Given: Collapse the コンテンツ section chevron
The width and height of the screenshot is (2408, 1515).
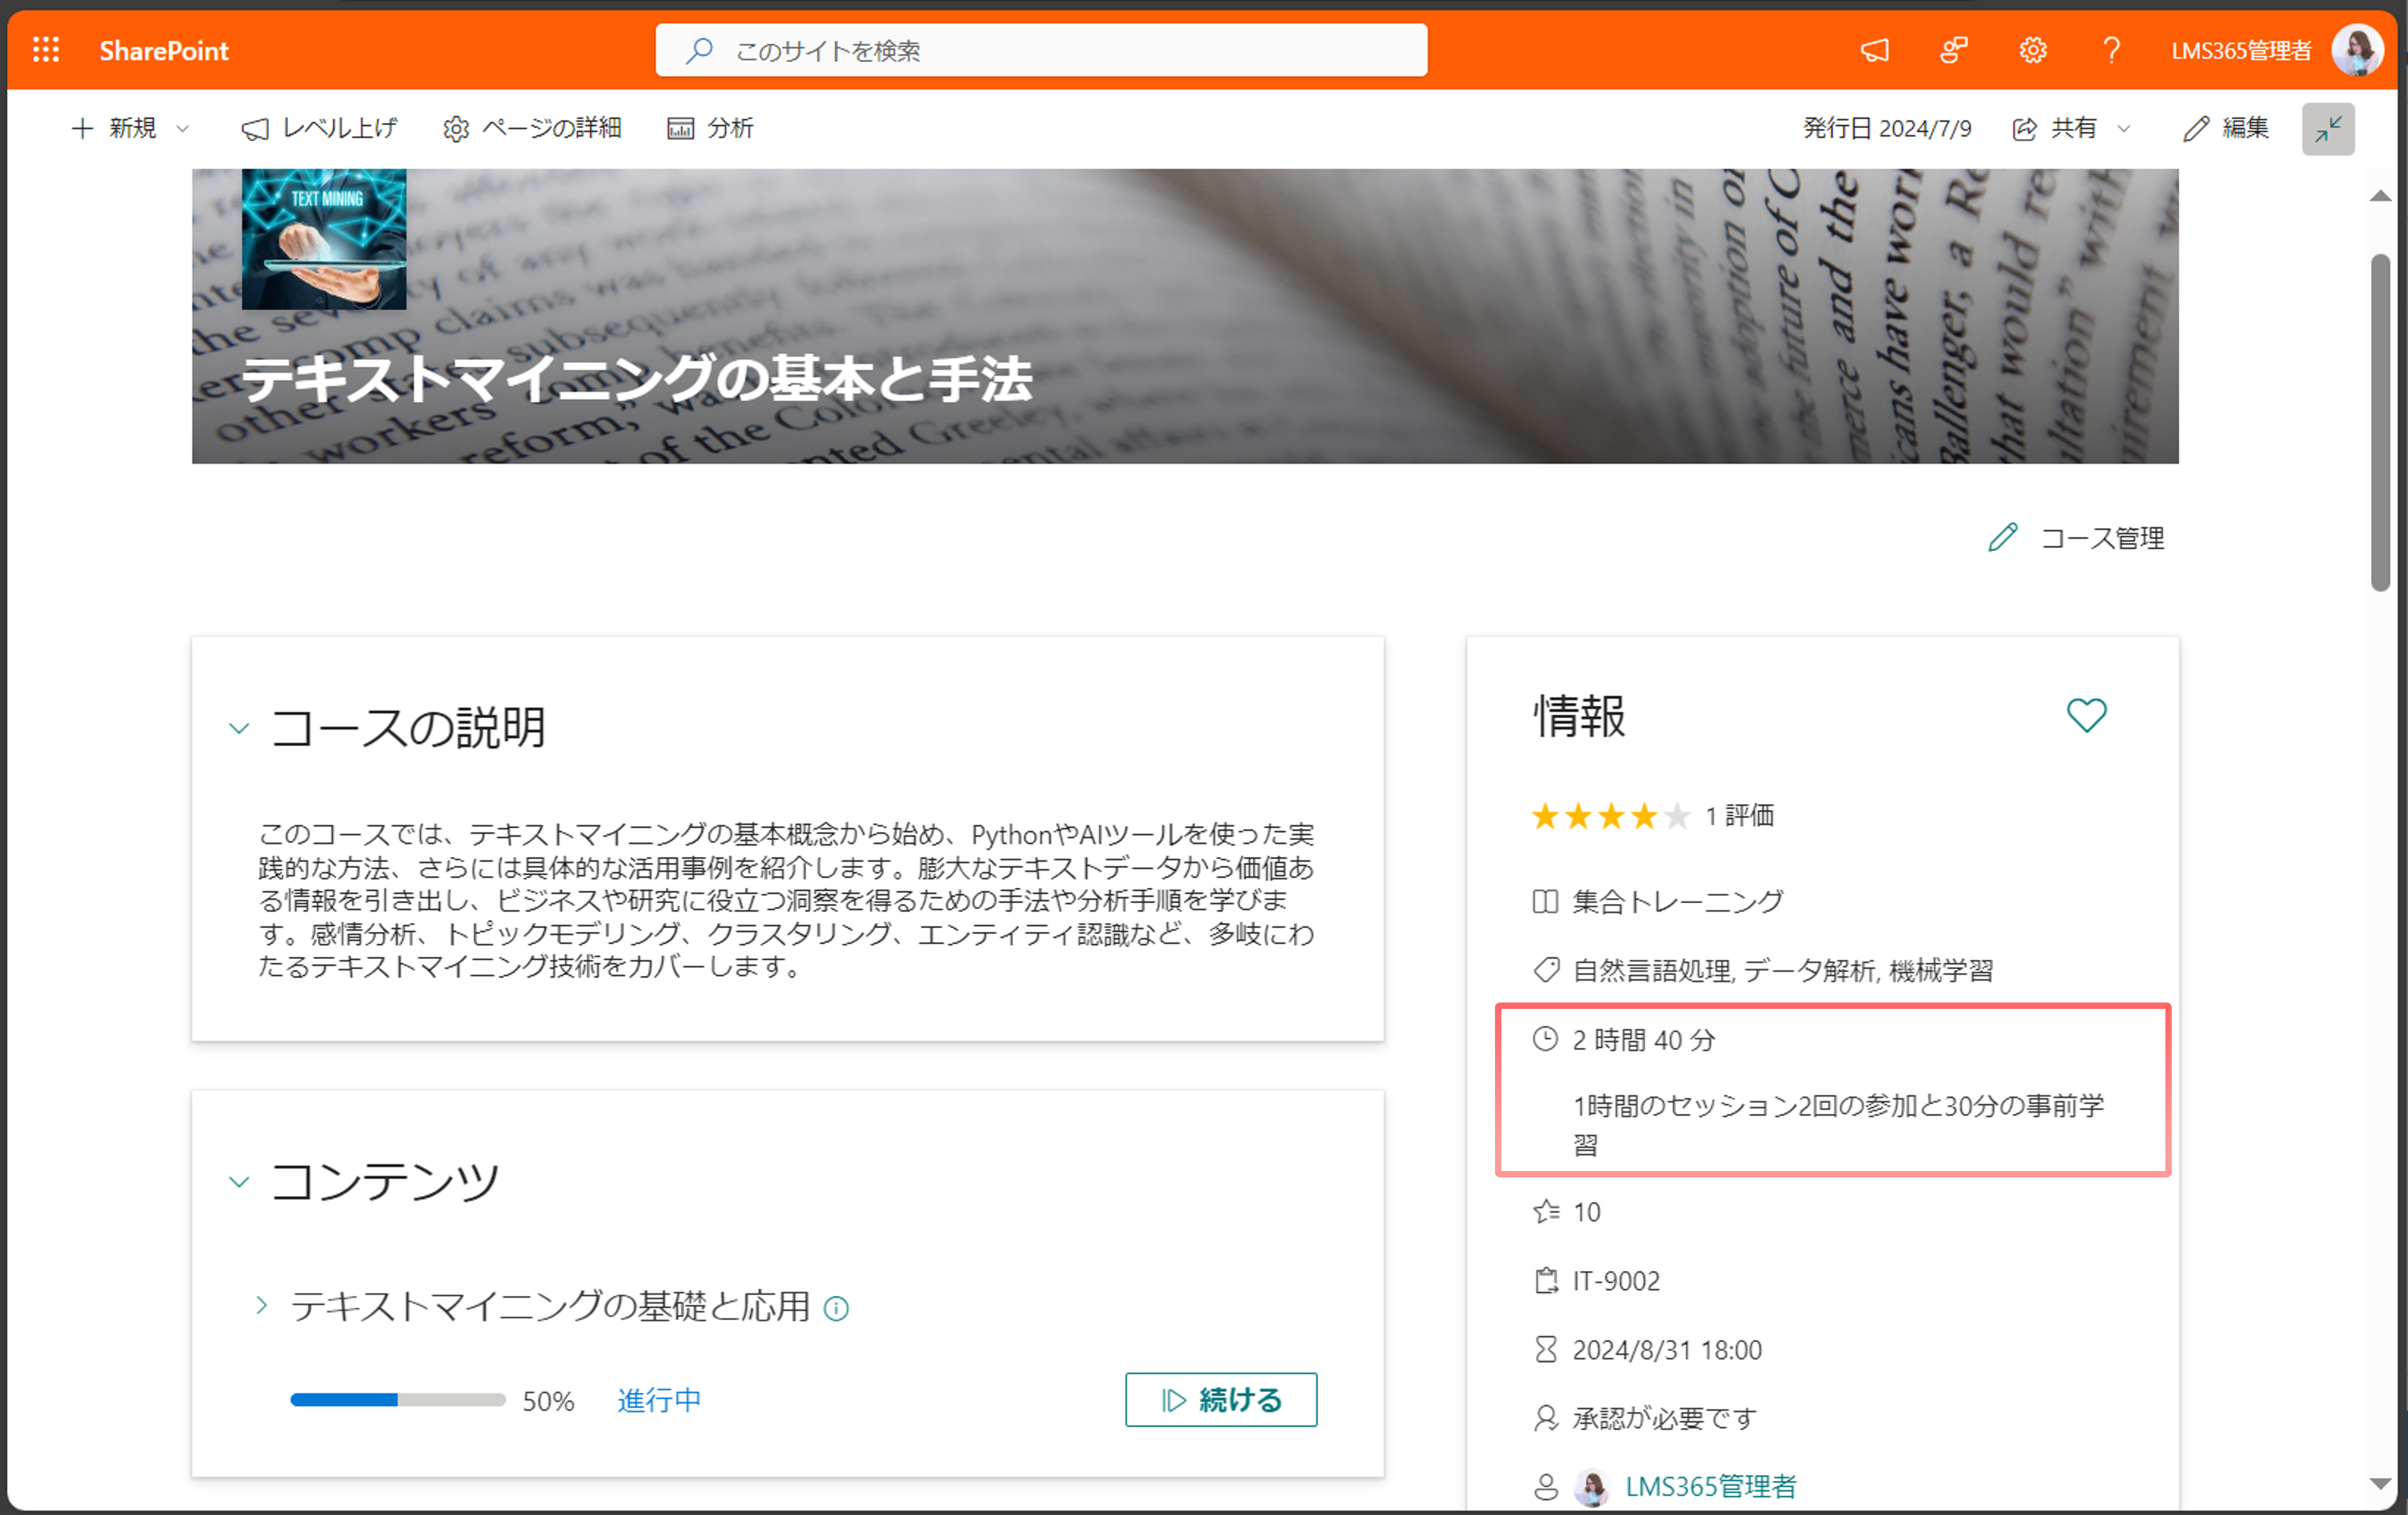Looking at the screenshot, I should 238,1182.
